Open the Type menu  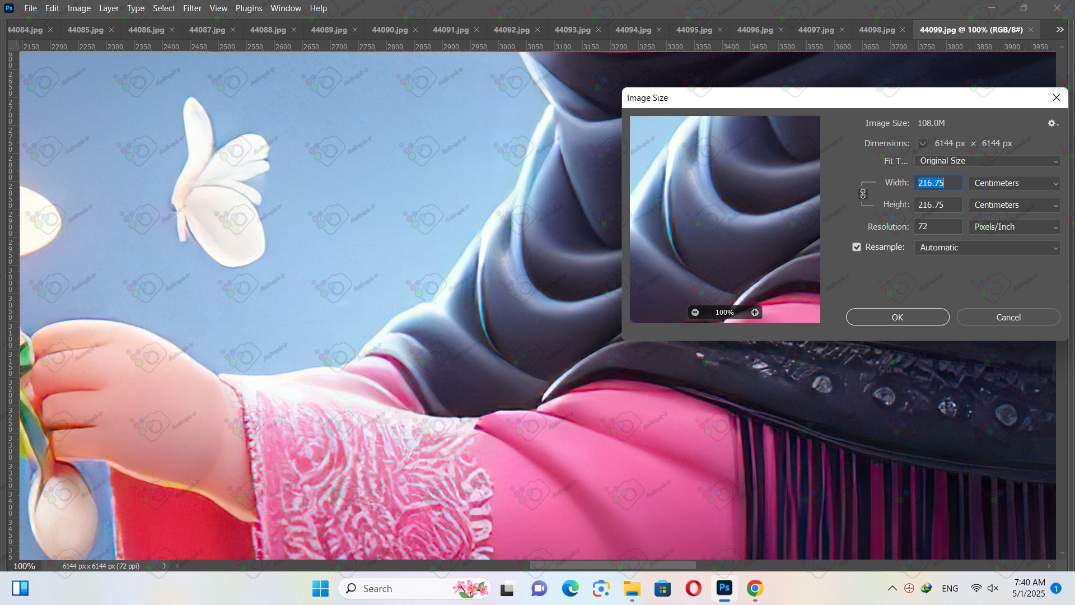pyautogui.click(x=135, y=8)
